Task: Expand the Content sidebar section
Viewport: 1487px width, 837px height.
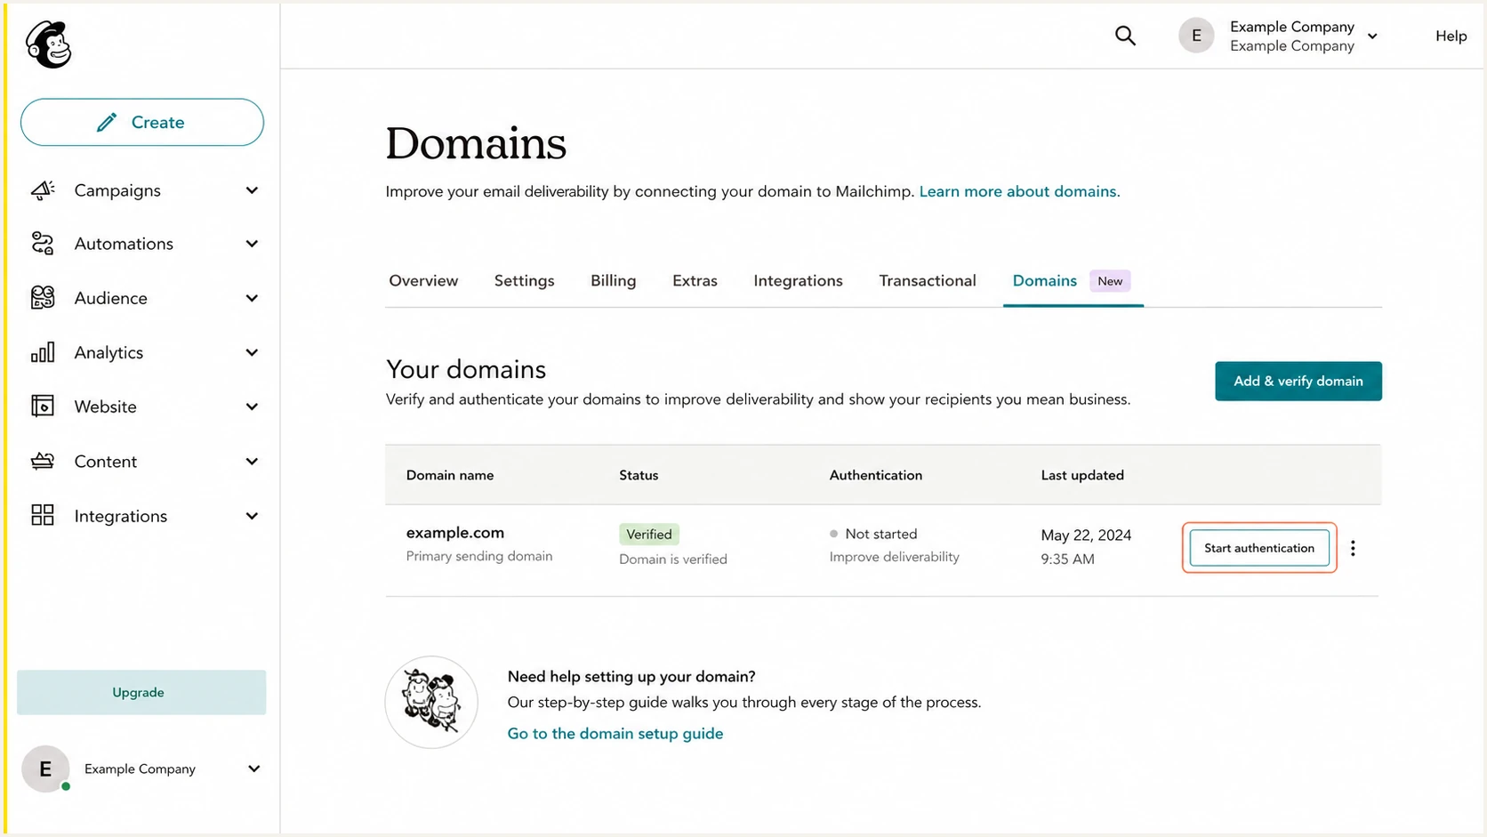Action: click(x=252, y=461)
